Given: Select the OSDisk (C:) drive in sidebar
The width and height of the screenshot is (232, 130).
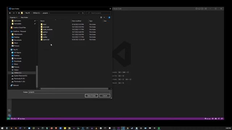Looking at the screenshot, I should click(18, 73).
